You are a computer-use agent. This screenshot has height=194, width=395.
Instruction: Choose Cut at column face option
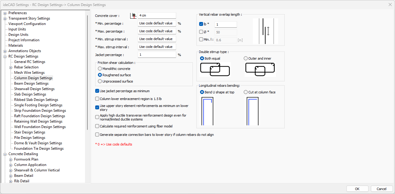tap(246, 92)
